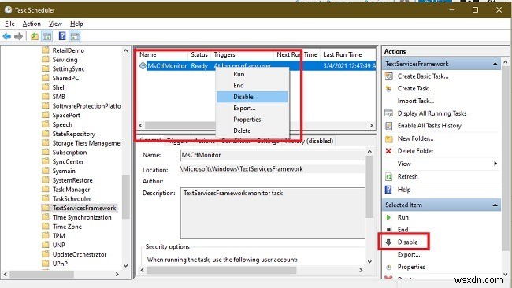Open the Help toolbar icon
Image resolution: width=512 pixels, height=288 pixels.
(x=62, y=36)
